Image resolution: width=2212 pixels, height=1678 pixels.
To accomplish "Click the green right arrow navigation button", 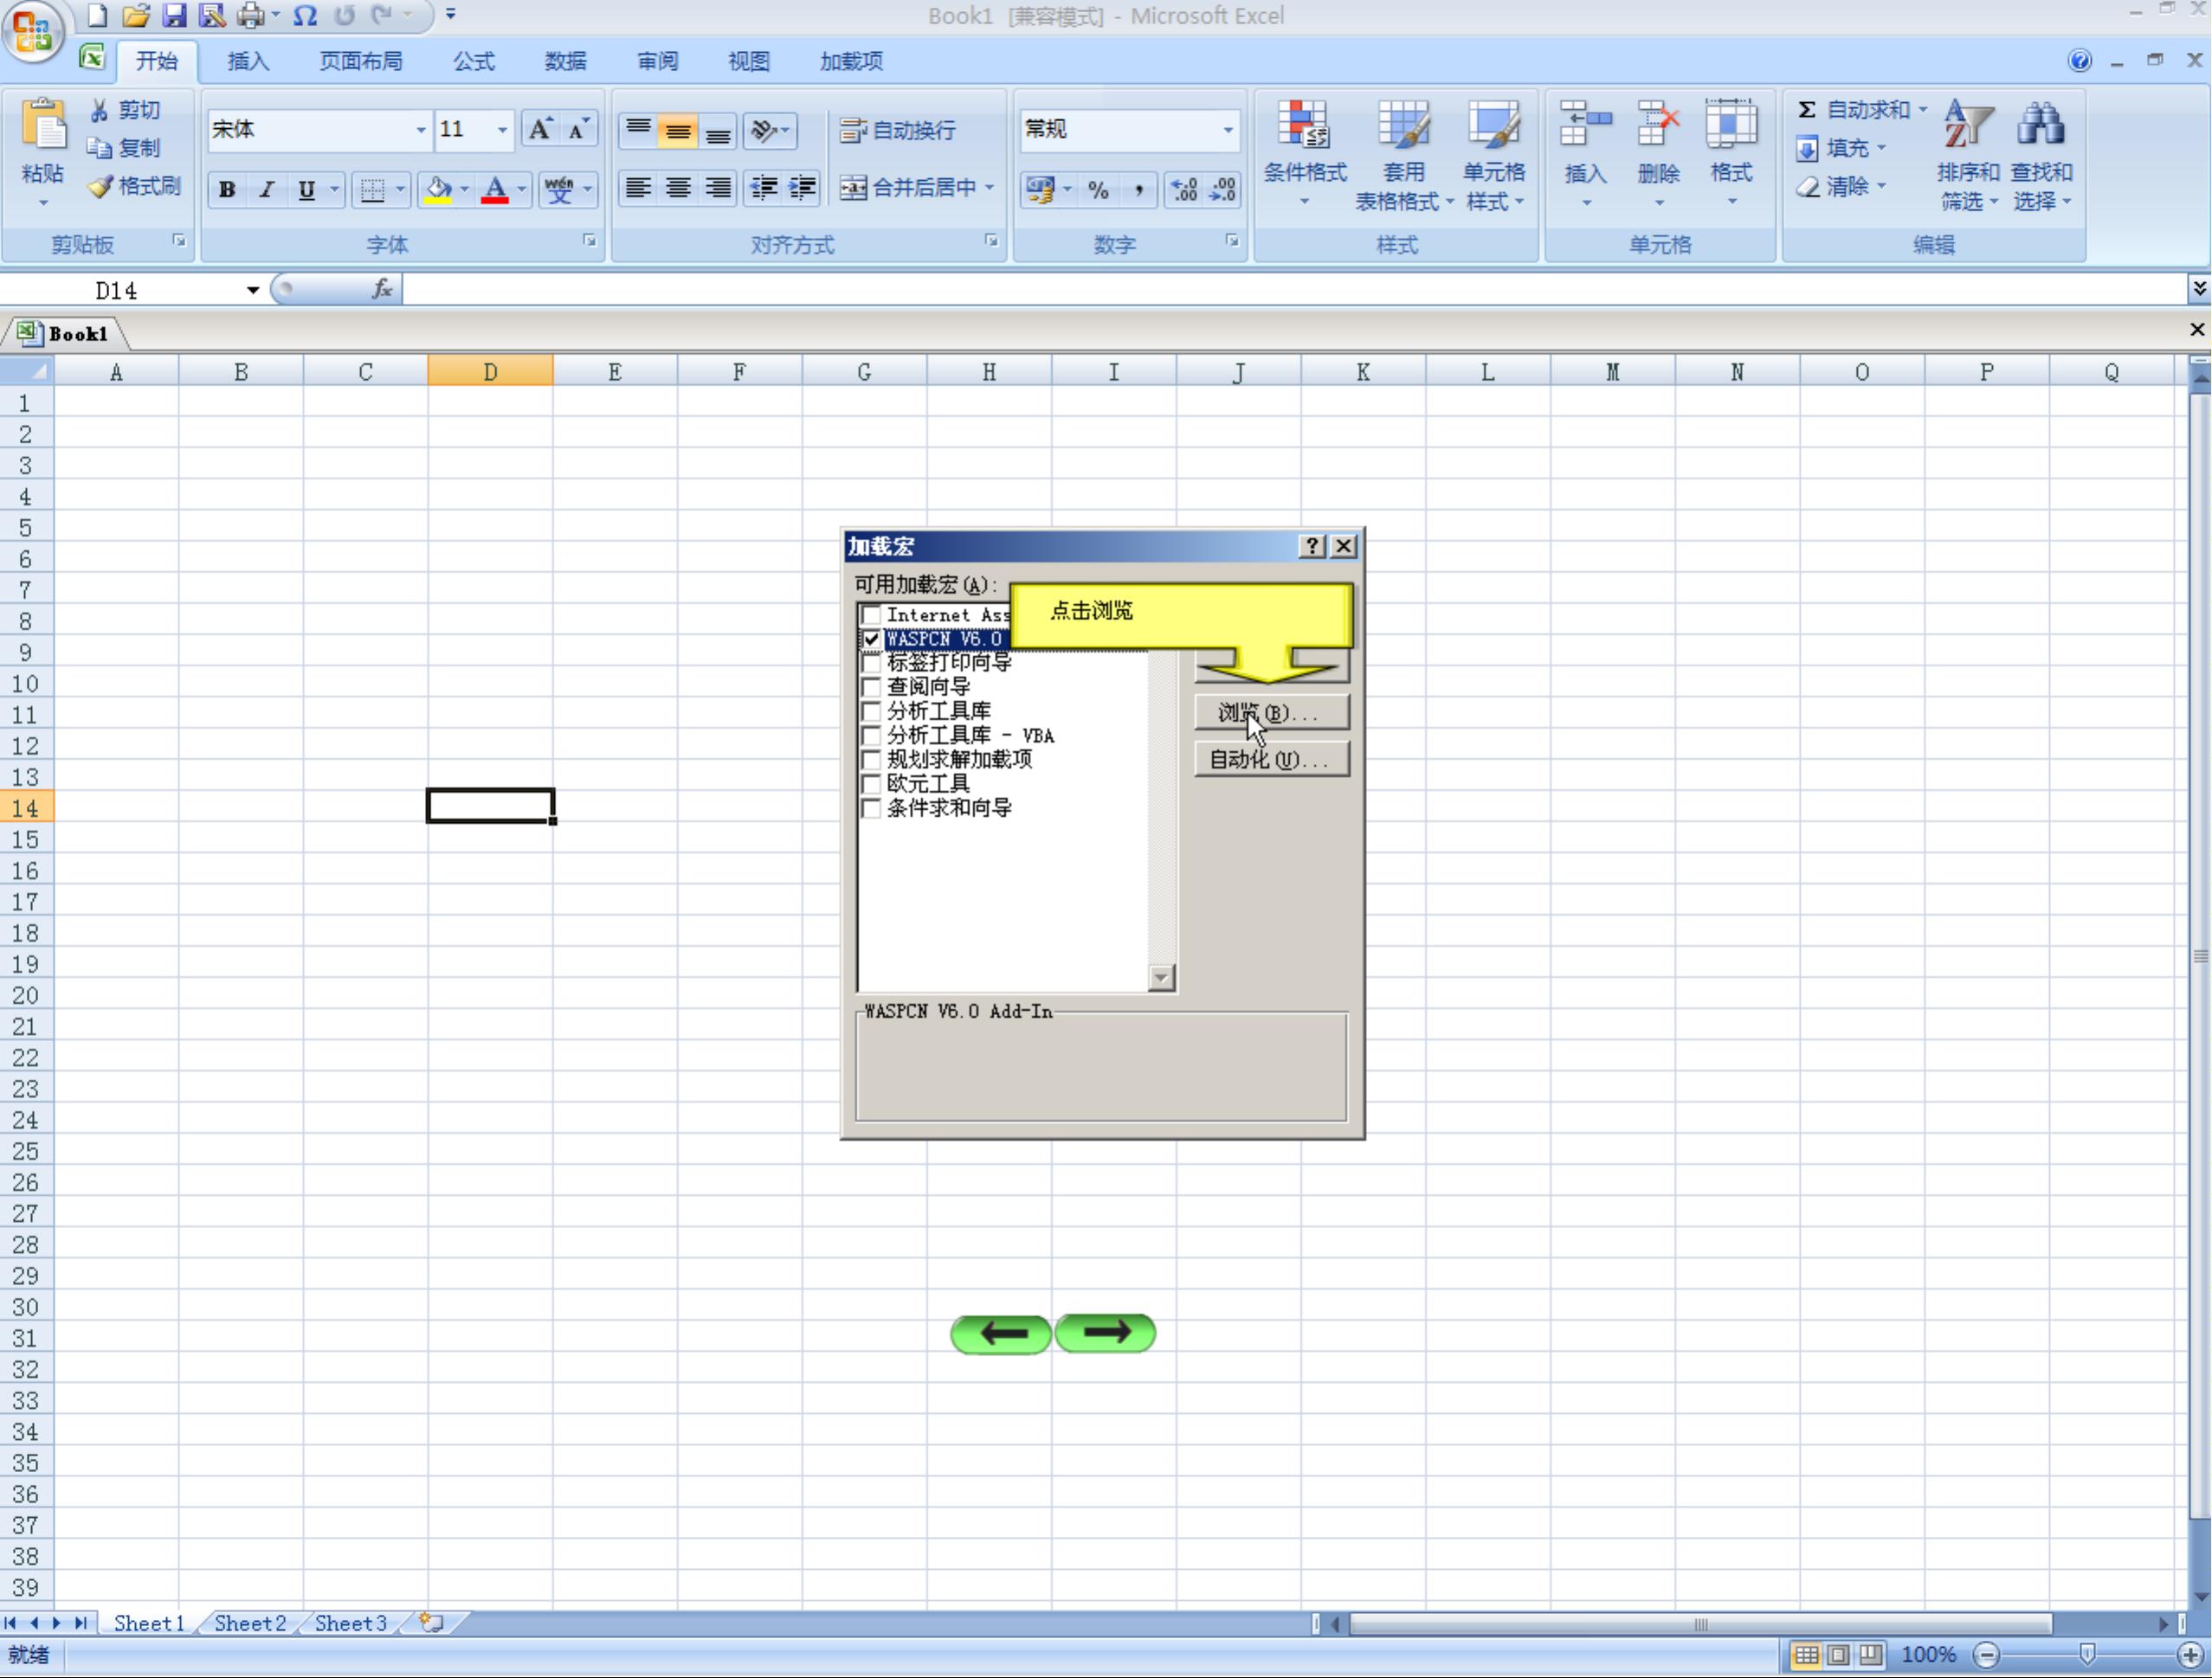I will 1105,1332.
